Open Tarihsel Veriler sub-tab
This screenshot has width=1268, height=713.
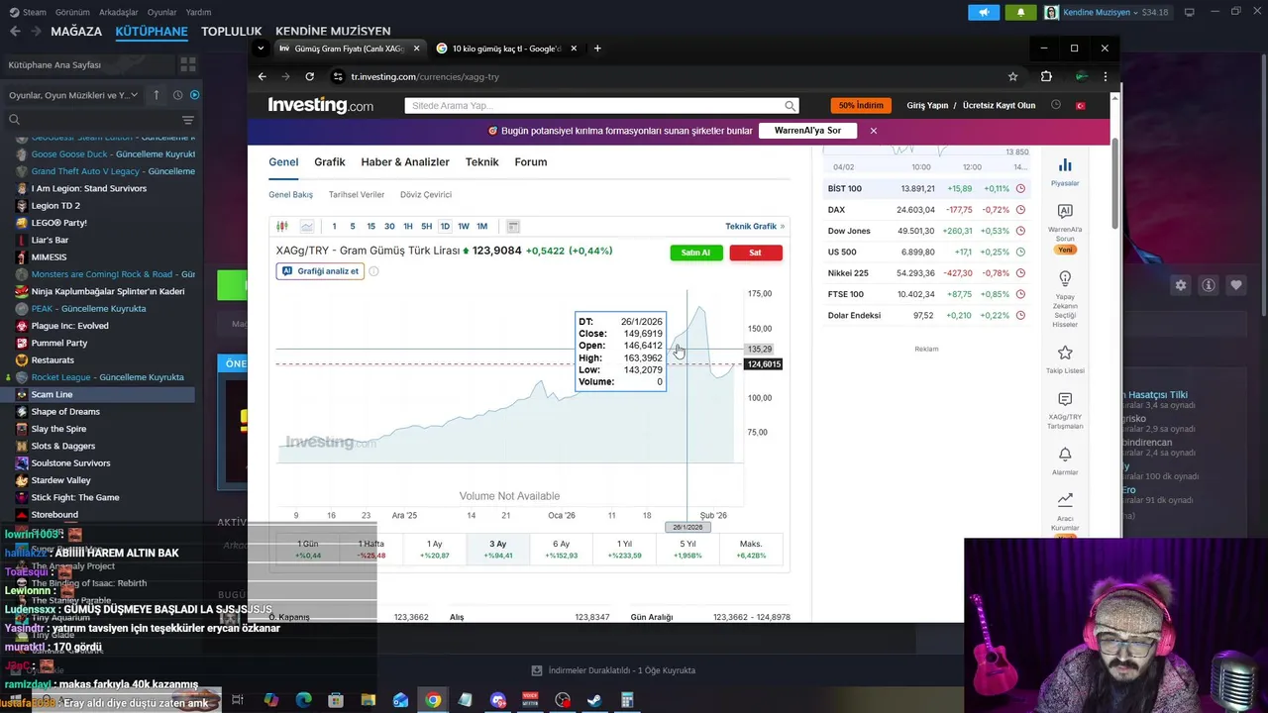point(357,195)
